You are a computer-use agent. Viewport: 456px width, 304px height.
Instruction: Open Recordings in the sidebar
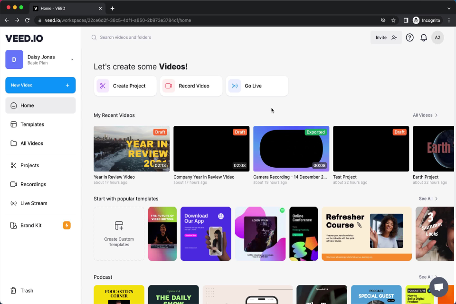pyautogui.click(x=40, y=184)
